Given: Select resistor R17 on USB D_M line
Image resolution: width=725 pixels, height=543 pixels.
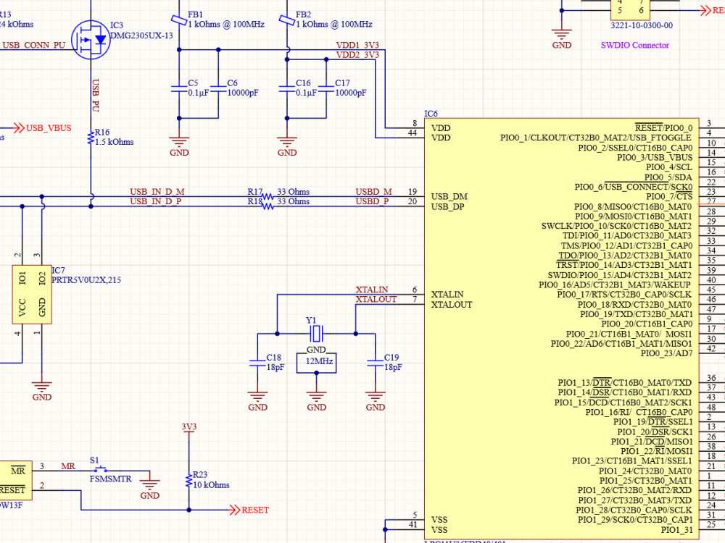Looking at the screenshot, I should coord(268,197).
